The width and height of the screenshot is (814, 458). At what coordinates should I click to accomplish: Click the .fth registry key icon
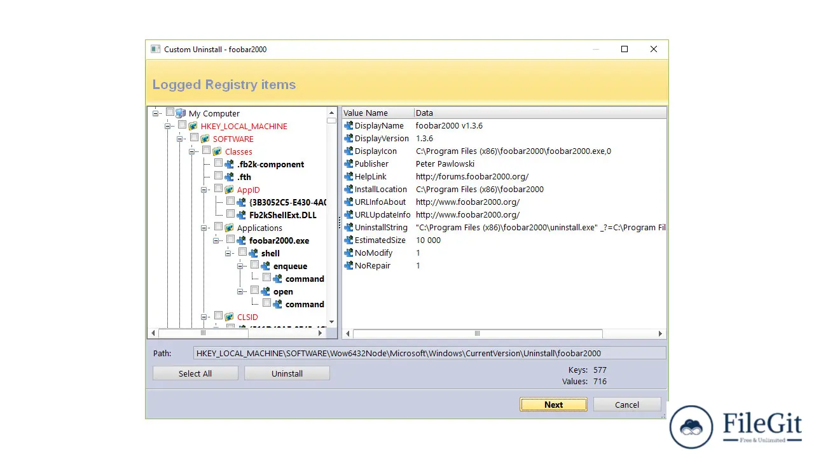click(x=229, y=177)
